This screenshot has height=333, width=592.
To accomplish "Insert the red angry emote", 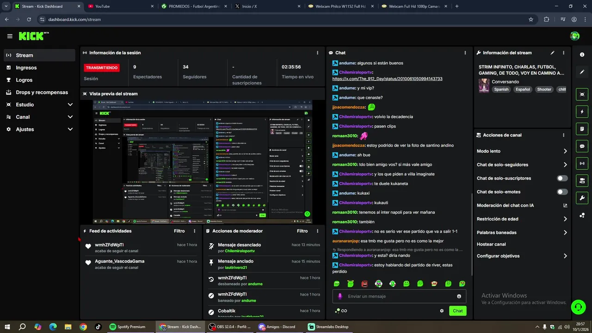I will [x=364, y=284].
